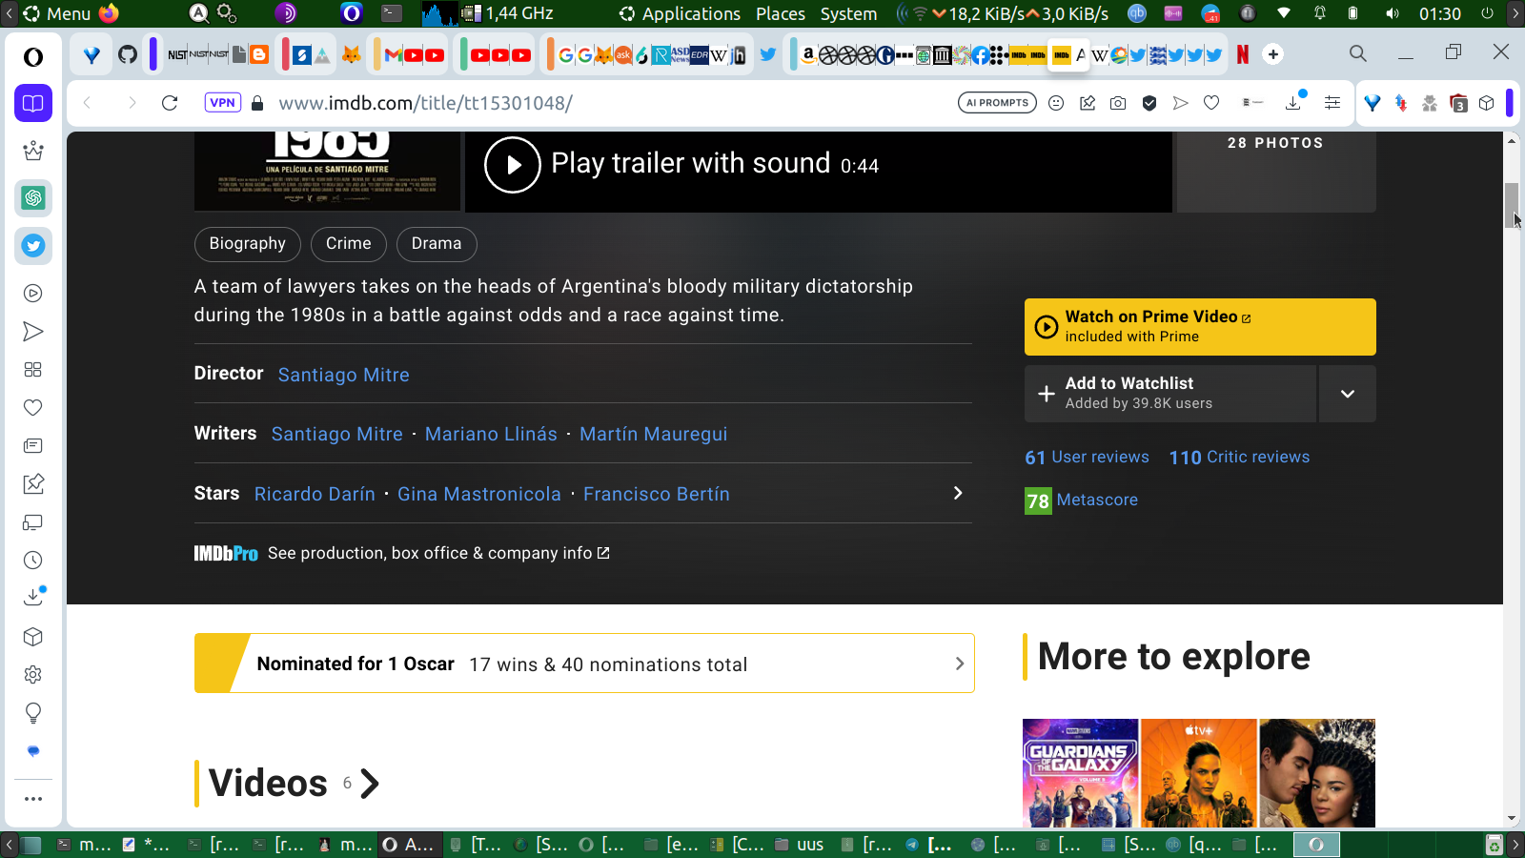
Task: Open ChatGPT from the Opera sidebar
Action: 33,198
